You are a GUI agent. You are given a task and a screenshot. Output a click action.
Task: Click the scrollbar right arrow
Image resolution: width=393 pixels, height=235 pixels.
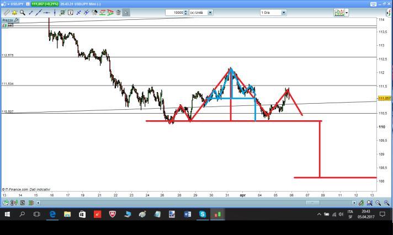coord(354,202)
